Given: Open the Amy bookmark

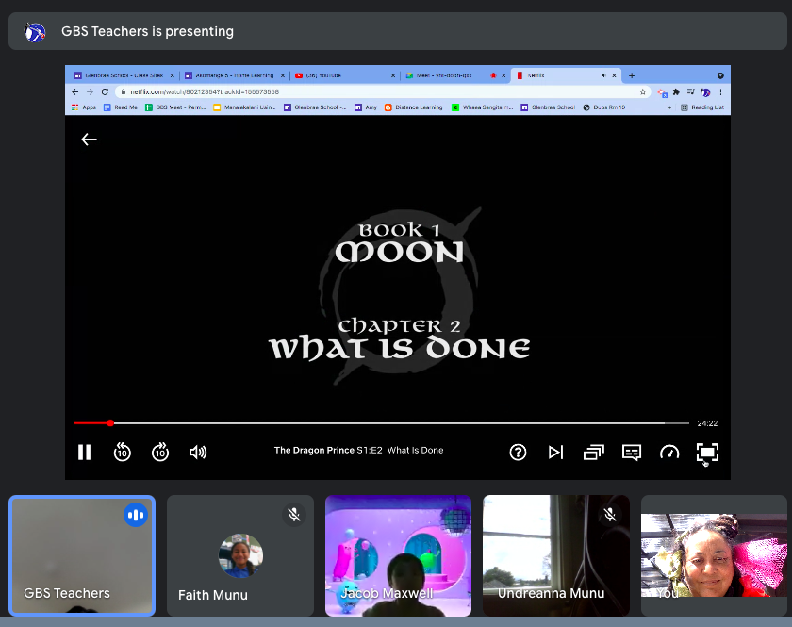Looking at the screenshot, I should [366, 107].
